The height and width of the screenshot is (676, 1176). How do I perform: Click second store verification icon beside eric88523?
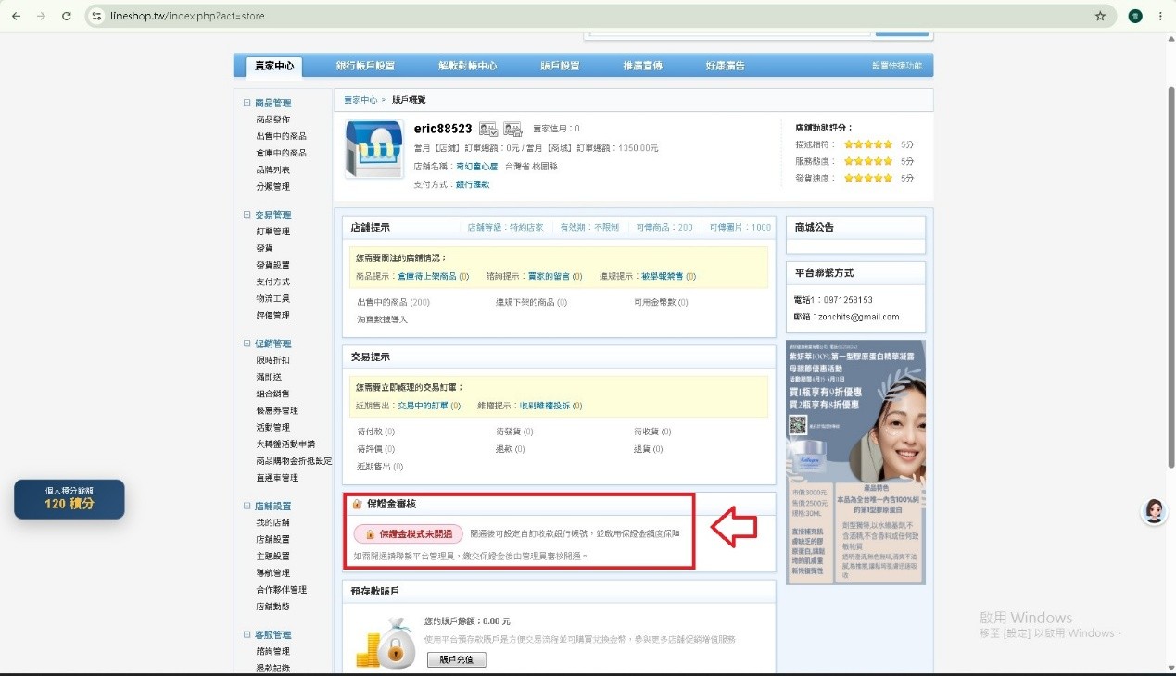512,129
